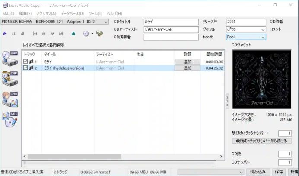Click 最後のトラックナンバーから続ける button
This screenshot has width=299, height=176.
(x=261, y=141)
